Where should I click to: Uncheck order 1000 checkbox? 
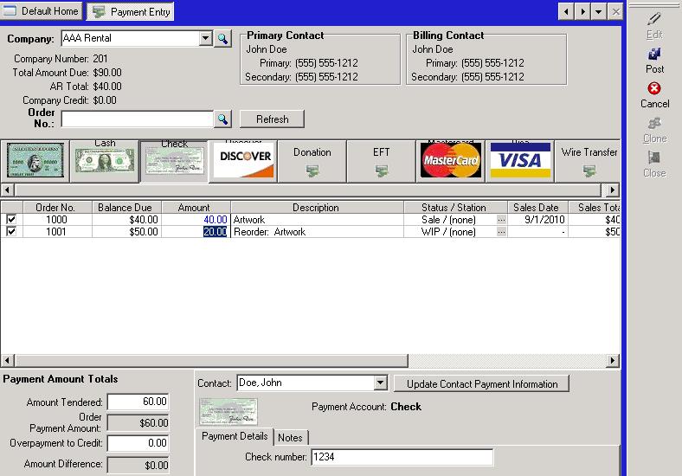[11, 220]
